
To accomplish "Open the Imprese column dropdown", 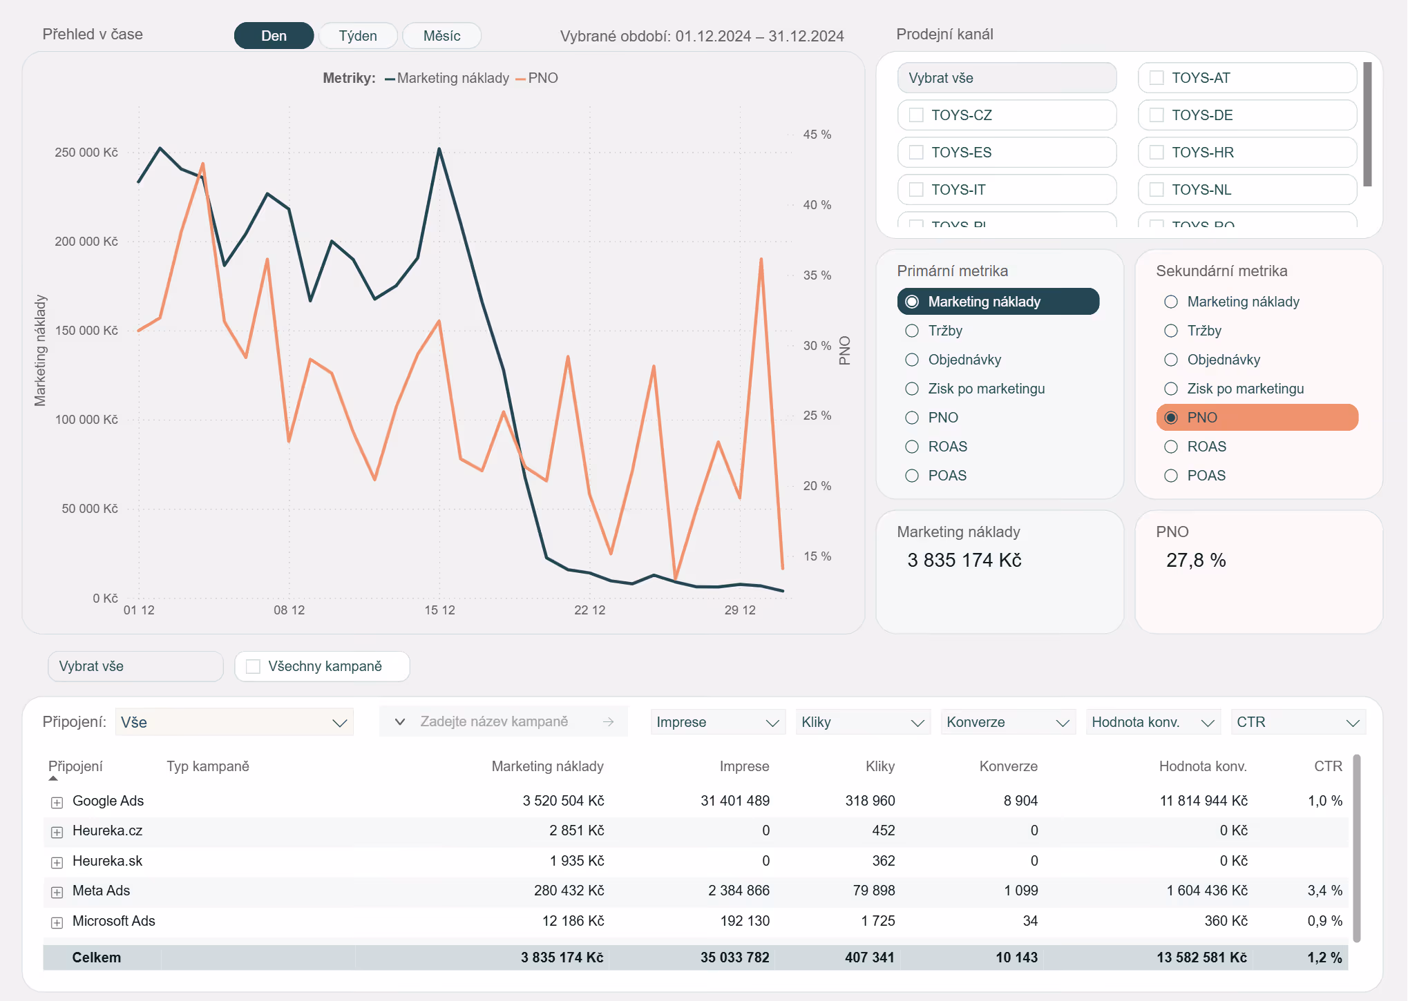I will [x=718, y=722].
